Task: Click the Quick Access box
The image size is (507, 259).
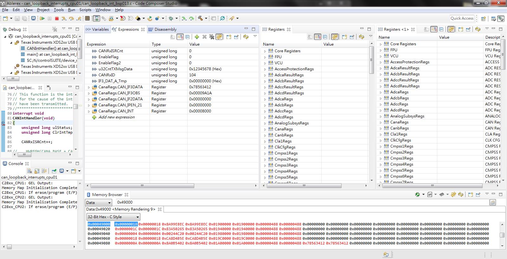Action: tap(462, 18)
